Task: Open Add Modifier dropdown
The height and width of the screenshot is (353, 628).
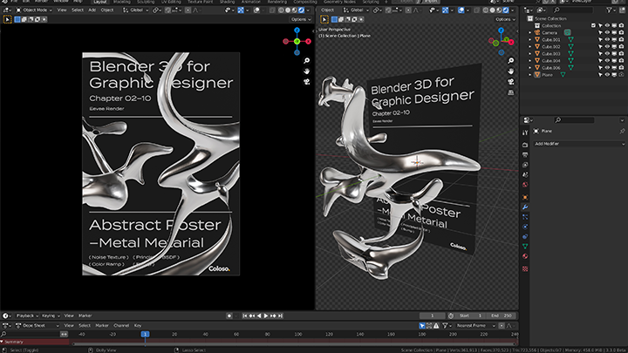Action: [x=579, y=144]
